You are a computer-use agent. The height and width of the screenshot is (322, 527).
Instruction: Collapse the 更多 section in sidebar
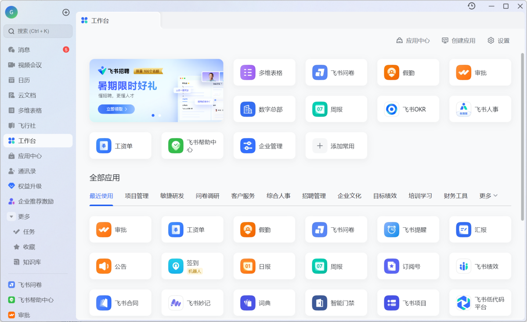(x=12, y=216)
